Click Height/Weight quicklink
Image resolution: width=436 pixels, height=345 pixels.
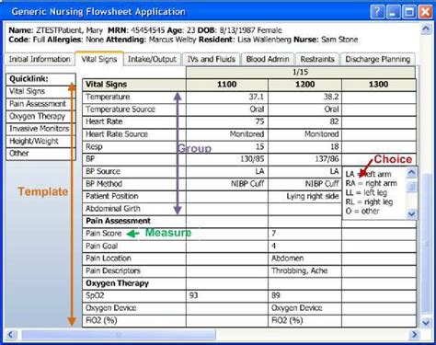(40, 142)
